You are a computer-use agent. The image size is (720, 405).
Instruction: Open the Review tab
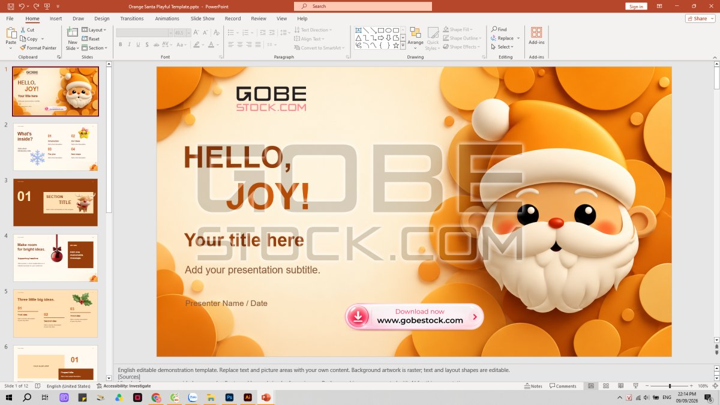pyautogui.click(x=259, y=19)
